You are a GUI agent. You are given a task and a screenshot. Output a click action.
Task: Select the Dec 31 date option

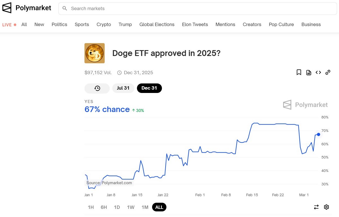click(149, 88)
